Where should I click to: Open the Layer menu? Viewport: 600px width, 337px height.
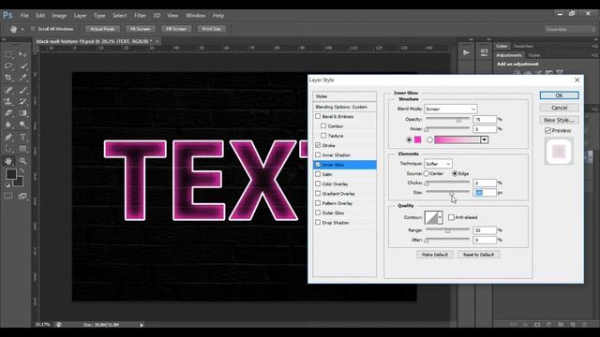(80, 16)
